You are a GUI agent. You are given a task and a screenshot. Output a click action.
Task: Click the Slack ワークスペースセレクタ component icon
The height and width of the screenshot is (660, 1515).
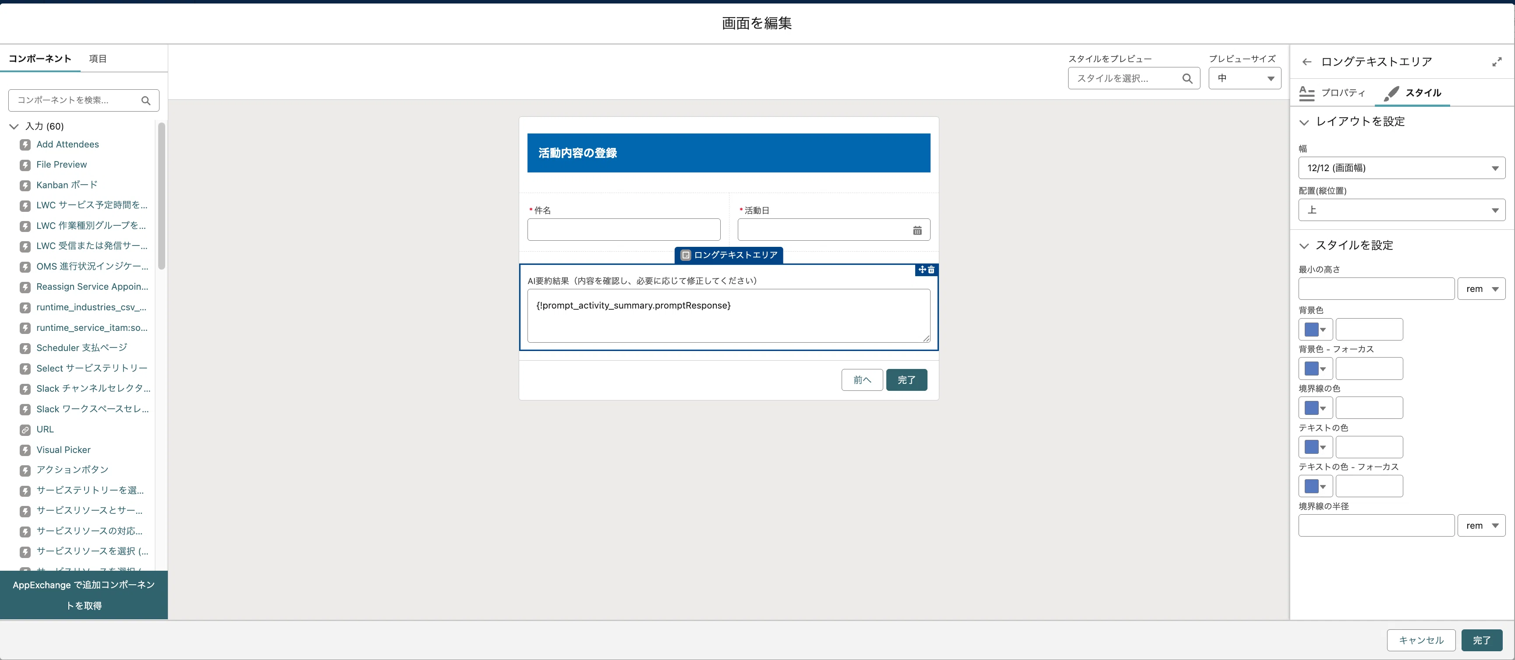click(x=25, y=409)
